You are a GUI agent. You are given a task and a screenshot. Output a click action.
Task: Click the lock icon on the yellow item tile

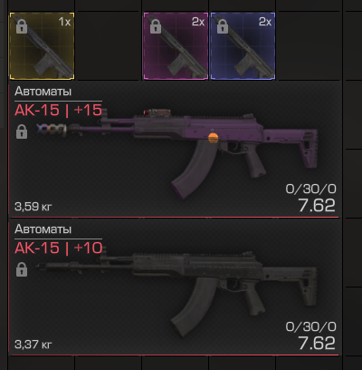(x=22, y=26)
